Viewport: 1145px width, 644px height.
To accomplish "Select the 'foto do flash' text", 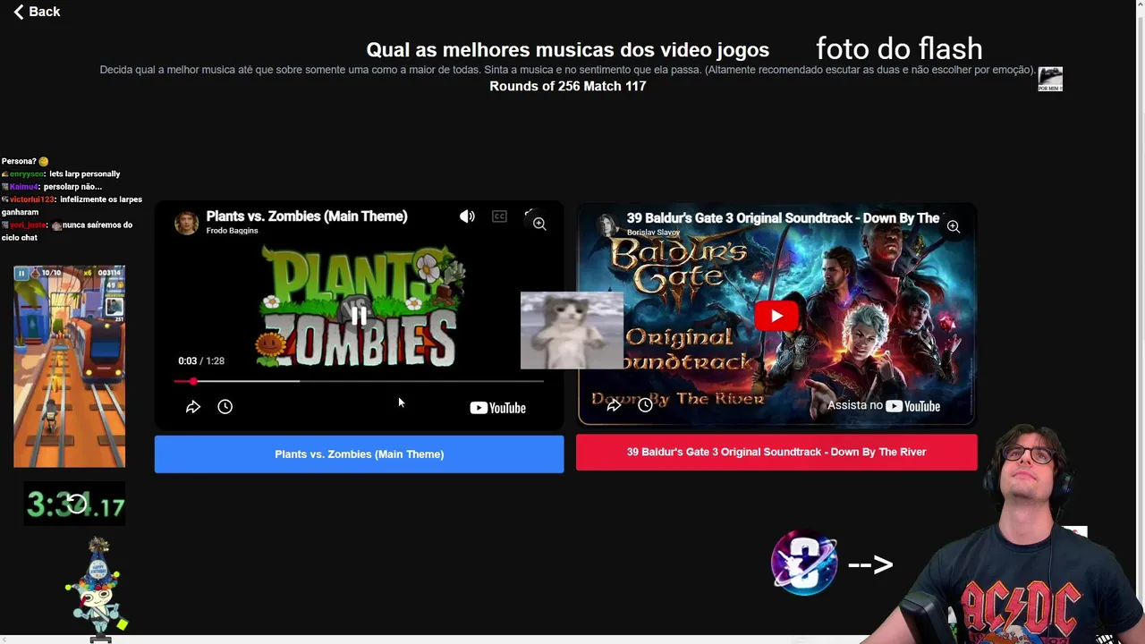I will pyautogui.click(x=899, y=48).
